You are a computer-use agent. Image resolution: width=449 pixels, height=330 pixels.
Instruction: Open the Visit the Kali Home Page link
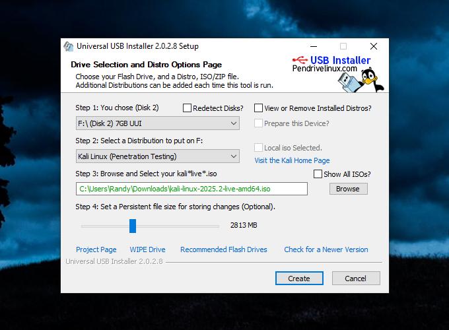pyautogui.click(x=292, y=160)
